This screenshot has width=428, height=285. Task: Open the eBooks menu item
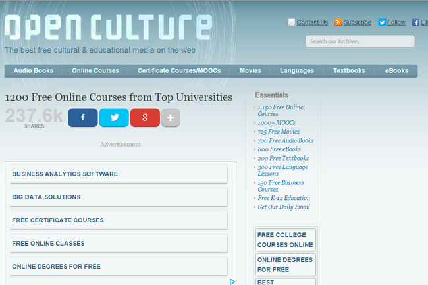coord(396,71)
